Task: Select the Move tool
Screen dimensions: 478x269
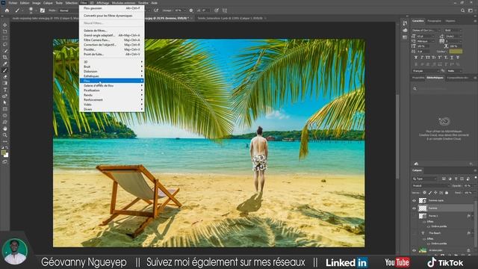Action: coord(5,25)
